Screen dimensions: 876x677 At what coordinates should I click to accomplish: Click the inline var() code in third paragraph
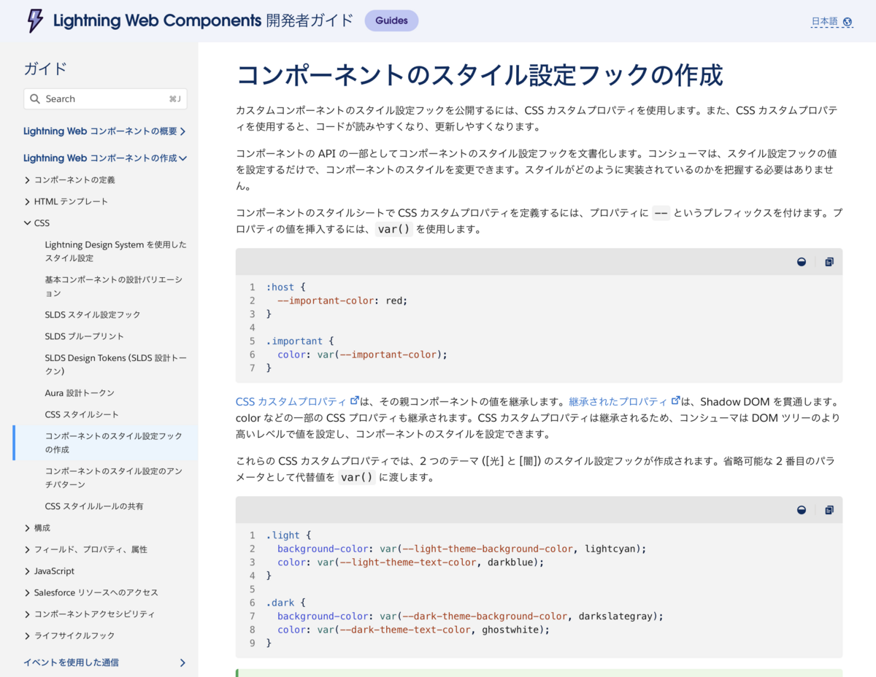pyautogui.click(x=394, y=229)
